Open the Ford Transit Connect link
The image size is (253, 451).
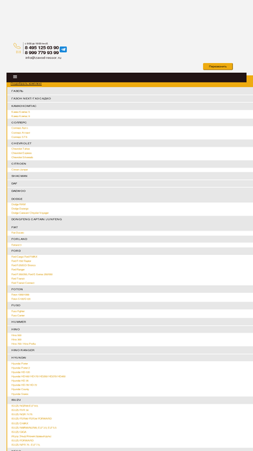click(23, 283)
